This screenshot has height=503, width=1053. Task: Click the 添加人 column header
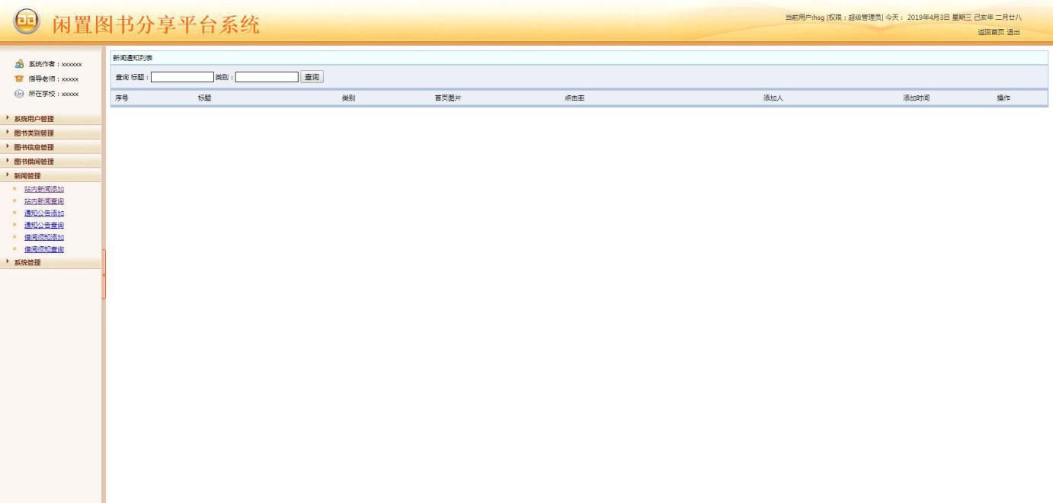point(773,98)
